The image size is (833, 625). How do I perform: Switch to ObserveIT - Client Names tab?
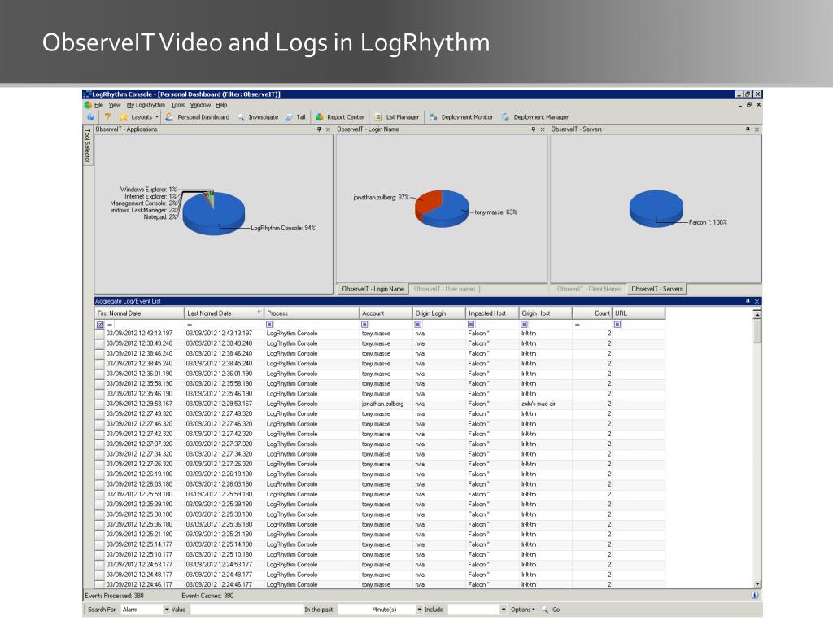coord(589,289)
